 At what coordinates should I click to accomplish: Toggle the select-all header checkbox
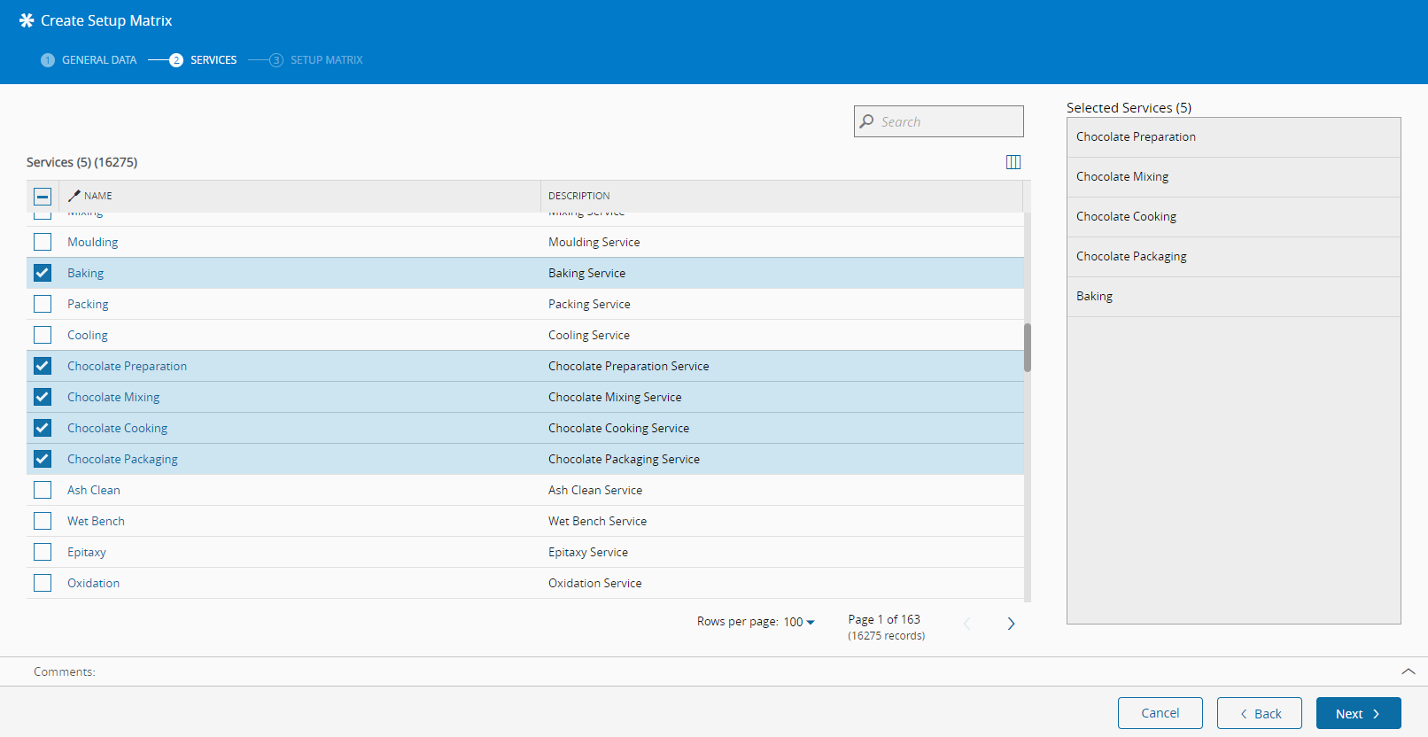click(x=43, y=197)
